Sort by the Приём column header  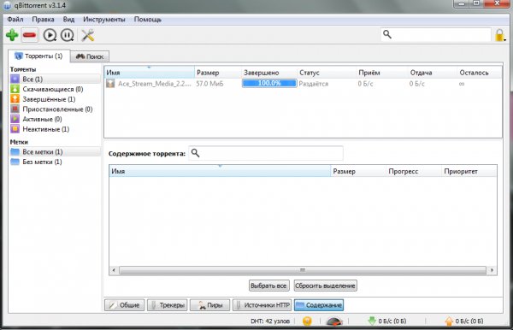[x=382, y=73]
